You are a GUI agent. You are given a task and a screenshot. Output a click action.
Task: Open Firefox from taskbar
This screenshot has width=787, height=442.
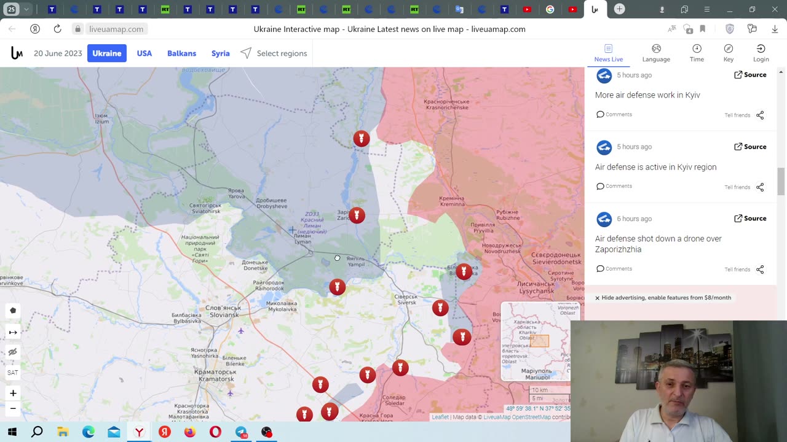point(189,432)
